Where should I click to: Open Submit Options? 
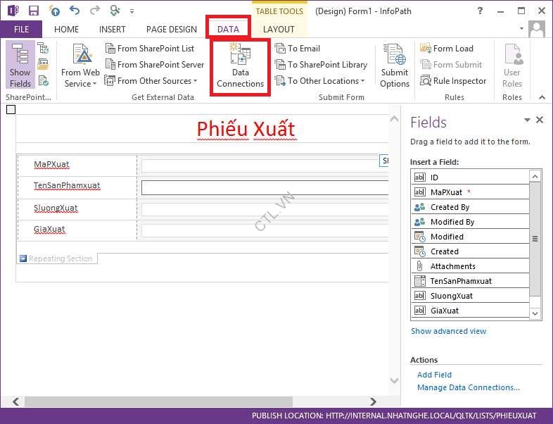tap(395, 66)
